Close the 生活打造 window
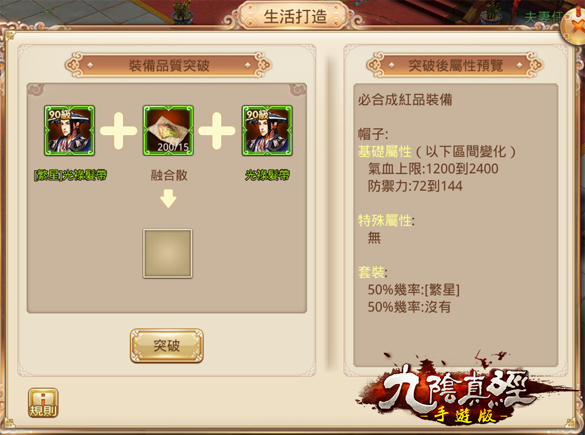 575,27
